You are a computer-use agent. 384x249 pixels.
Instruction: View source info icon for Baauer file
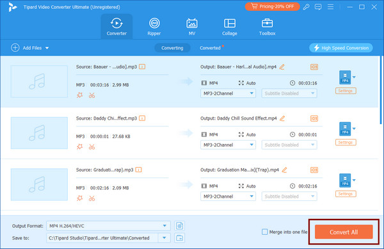(x=142, y=67)
